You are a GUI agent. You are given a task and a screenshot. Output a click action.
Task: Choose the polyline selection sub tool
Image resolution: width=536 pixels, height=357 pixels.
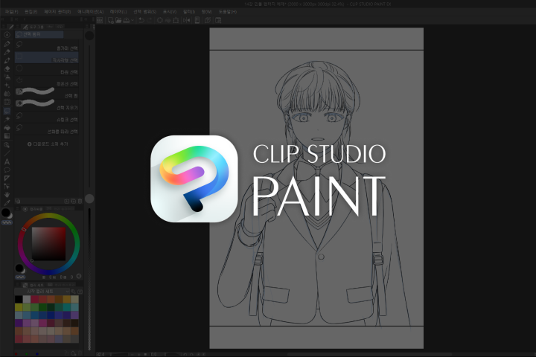47,82
